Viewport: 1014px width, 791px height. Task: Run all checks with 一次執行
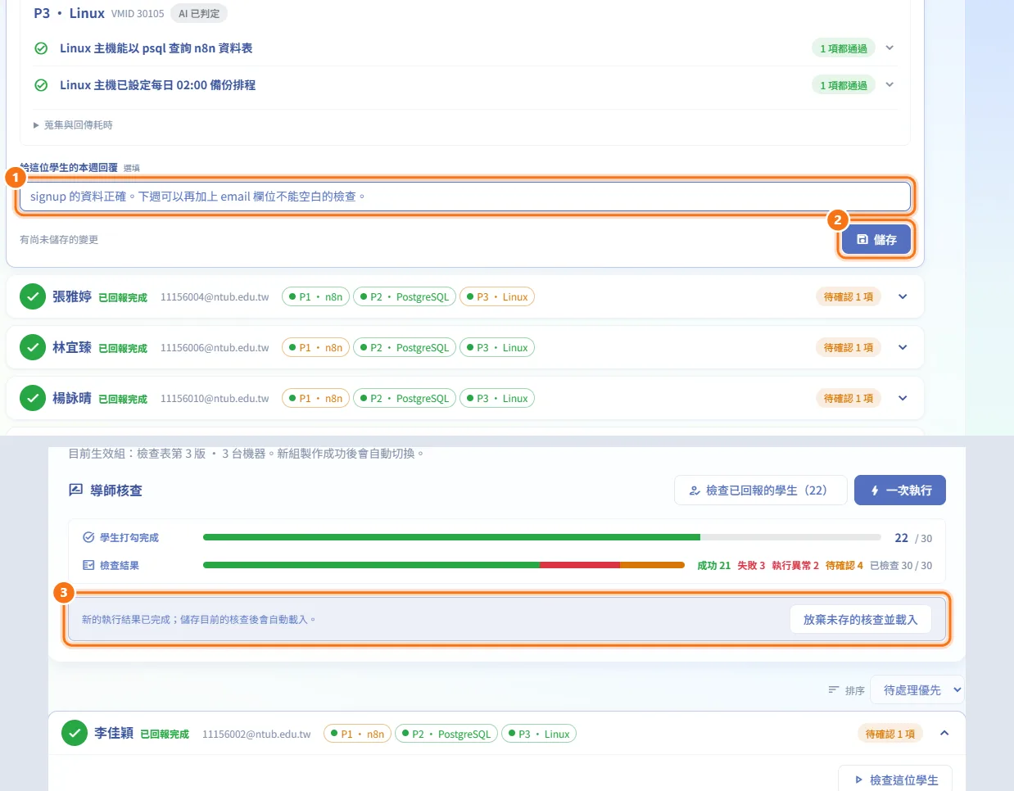(900, 490)
